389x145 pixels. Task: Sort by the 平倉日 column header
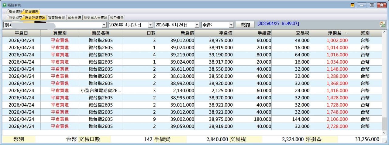pyautogui.click(x=21, y=33)
